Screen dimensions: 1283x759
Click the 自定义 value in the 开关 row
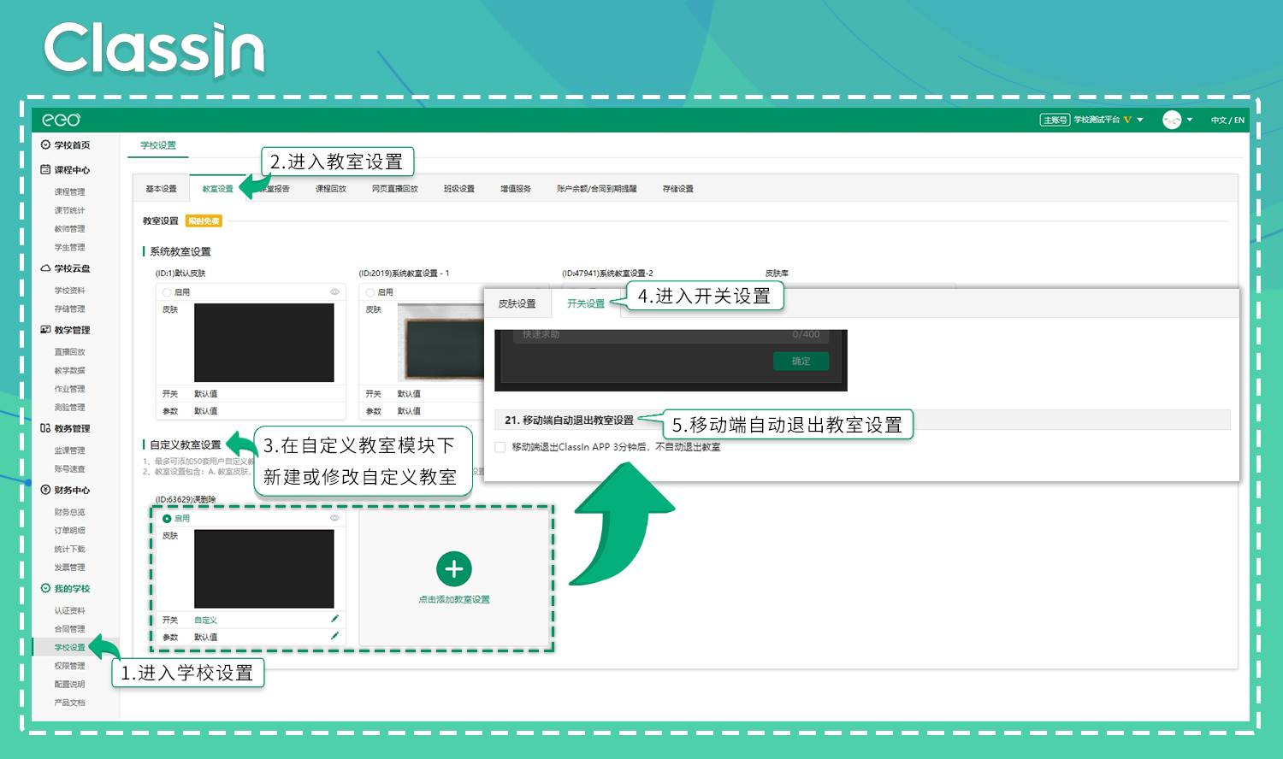click(205, 620)
